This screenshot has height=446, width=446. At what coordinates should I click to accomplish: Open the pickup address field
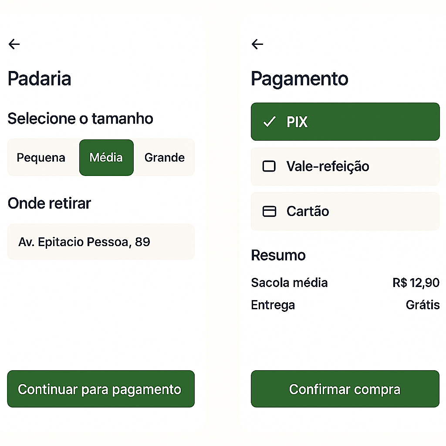(x=101, y=242)
